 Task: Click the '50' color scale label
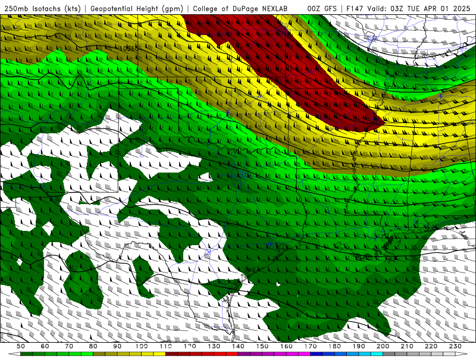tap(21, 346)
